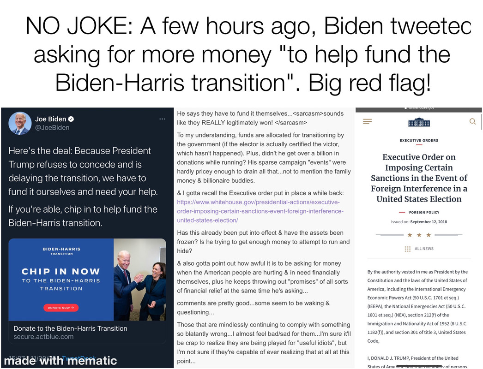This screenshot has width=483, height=369.
Task: Click the Executive Order on Imposing Certain Sanctions headline
Action: click(x=419, y=178)
